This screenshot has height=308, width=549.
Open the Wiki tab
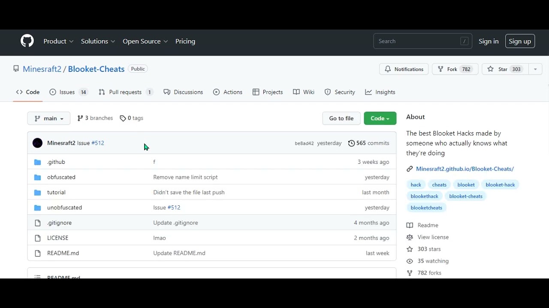coord(304,92)
